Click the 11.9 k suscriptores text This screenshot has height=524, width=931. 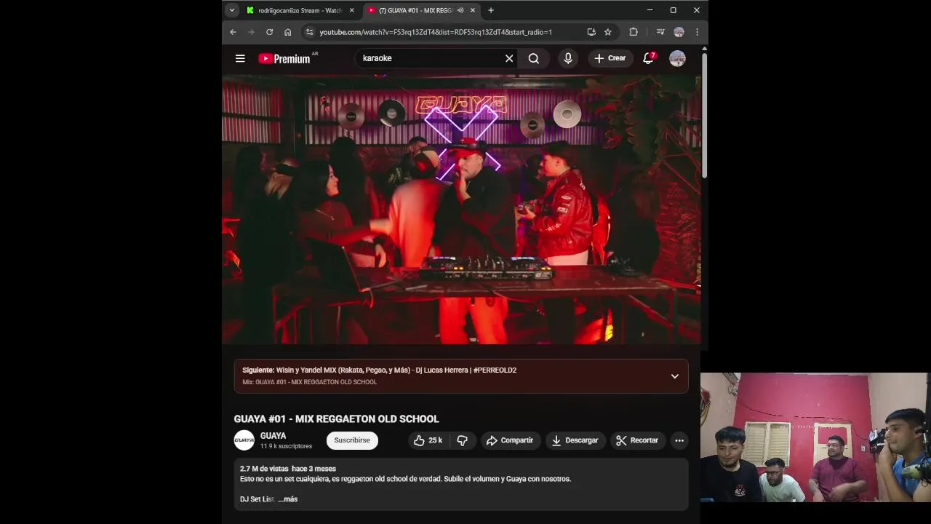(x=286, y=446)
